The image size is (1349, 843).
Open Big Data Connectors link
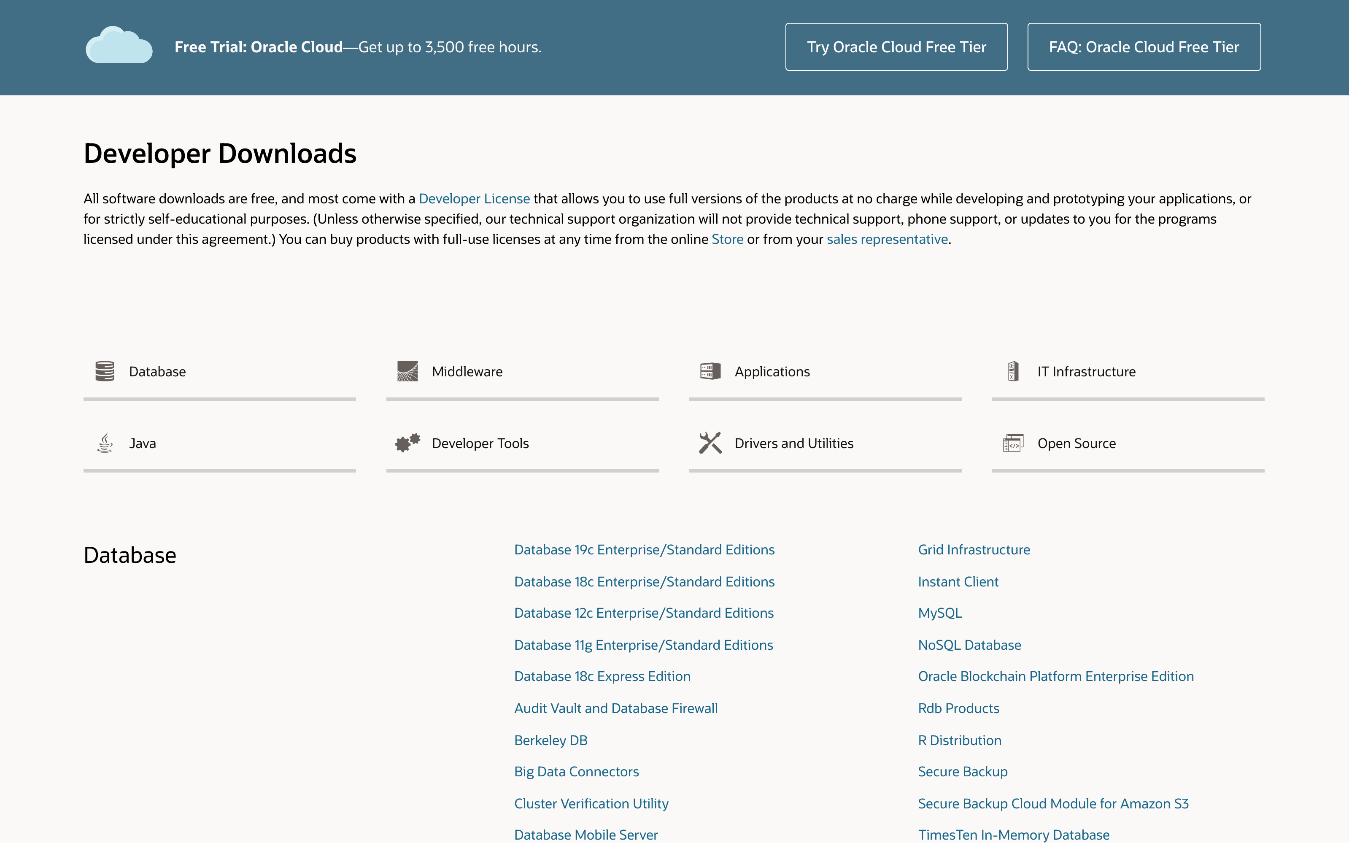click(x=576, y=772)
